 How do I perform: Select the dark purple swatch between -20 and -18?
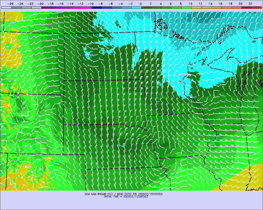46,7
